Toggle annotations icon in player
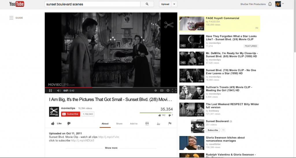296x158 pixels. pyautogui.click(x=156, y=91)
